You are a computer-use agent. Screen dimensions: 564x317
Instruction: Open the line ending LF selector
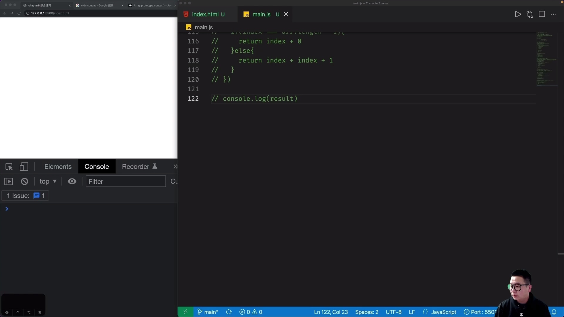pos(411,312)
